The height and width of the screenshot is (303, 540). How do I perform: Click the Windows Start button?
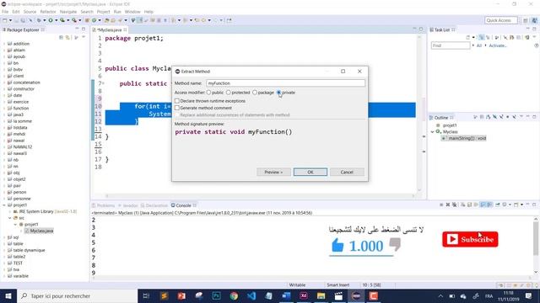pyautogui.click(x=8, y=295)
